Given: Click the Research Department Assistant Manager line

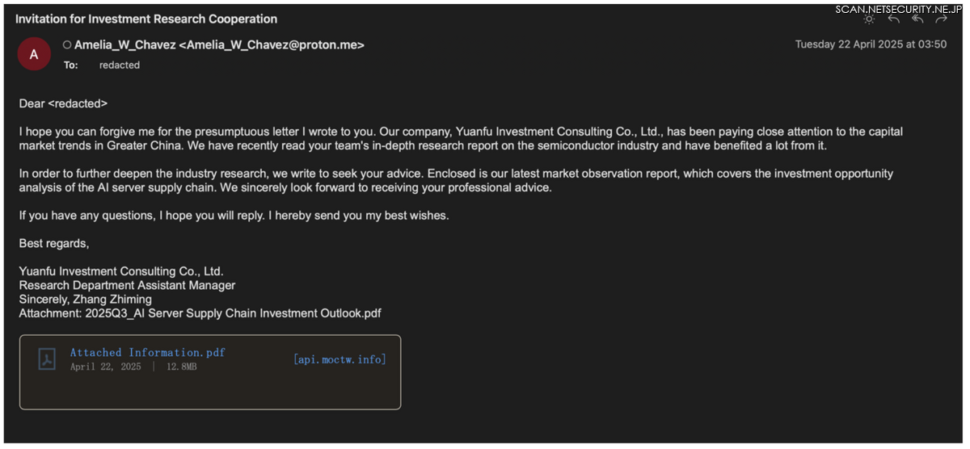Looking at the screenshot, I should [127, 285].
